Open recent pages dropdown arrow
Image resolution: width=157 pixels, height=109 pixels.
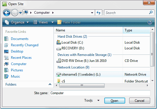tap(20, 13)
